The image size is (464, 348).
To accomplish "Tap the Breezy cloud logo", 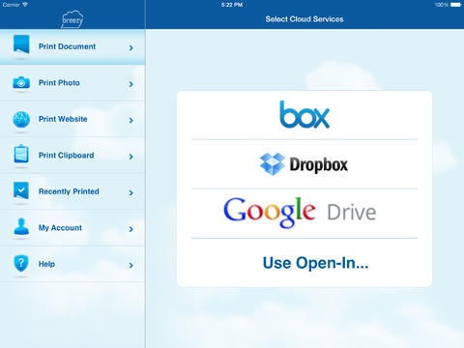I will pos(72,19).
